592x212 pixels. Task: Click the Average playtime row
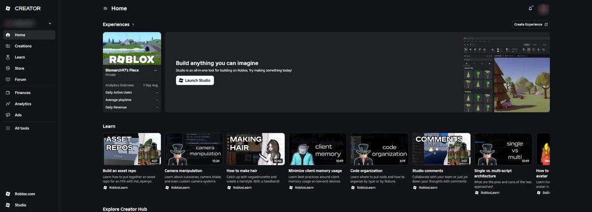click(132, 100)
